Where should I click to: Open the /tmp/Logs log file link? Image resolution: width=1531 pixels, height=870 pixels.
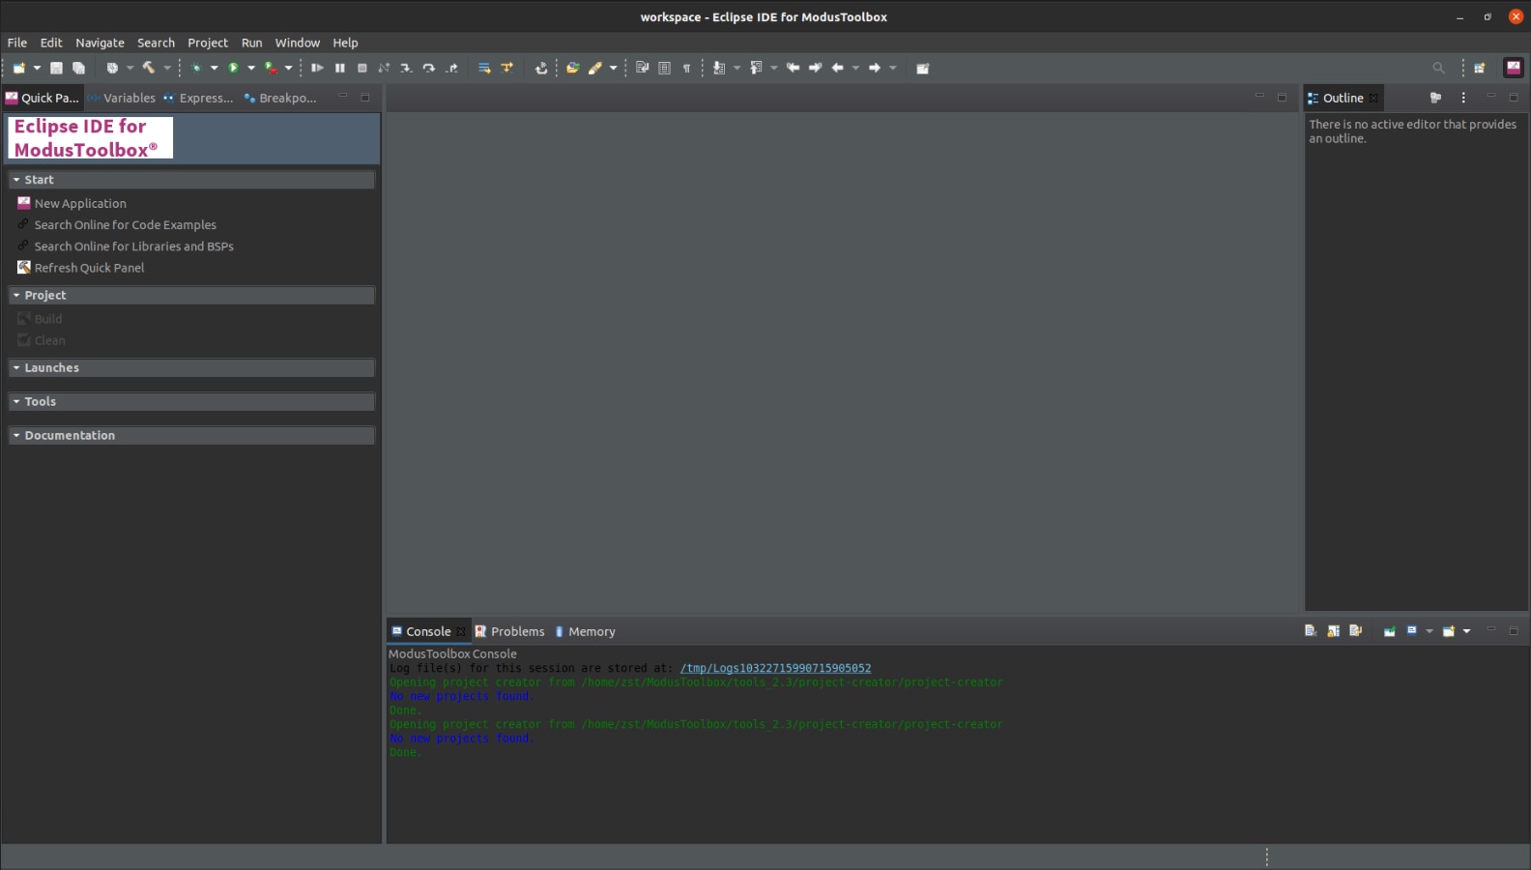[775, 668]
